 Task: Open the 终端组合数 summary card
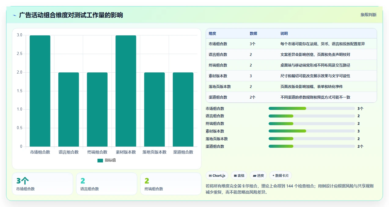click(171, 184)
